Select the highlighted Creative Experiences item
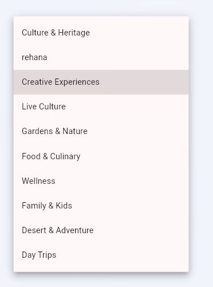 pyautogui.click(x=101, y=82)
